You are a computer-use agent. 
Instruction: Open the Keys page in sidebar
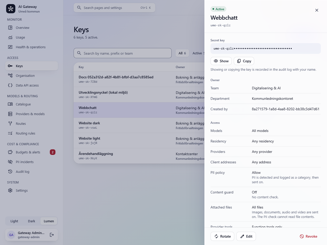(32, 66)
